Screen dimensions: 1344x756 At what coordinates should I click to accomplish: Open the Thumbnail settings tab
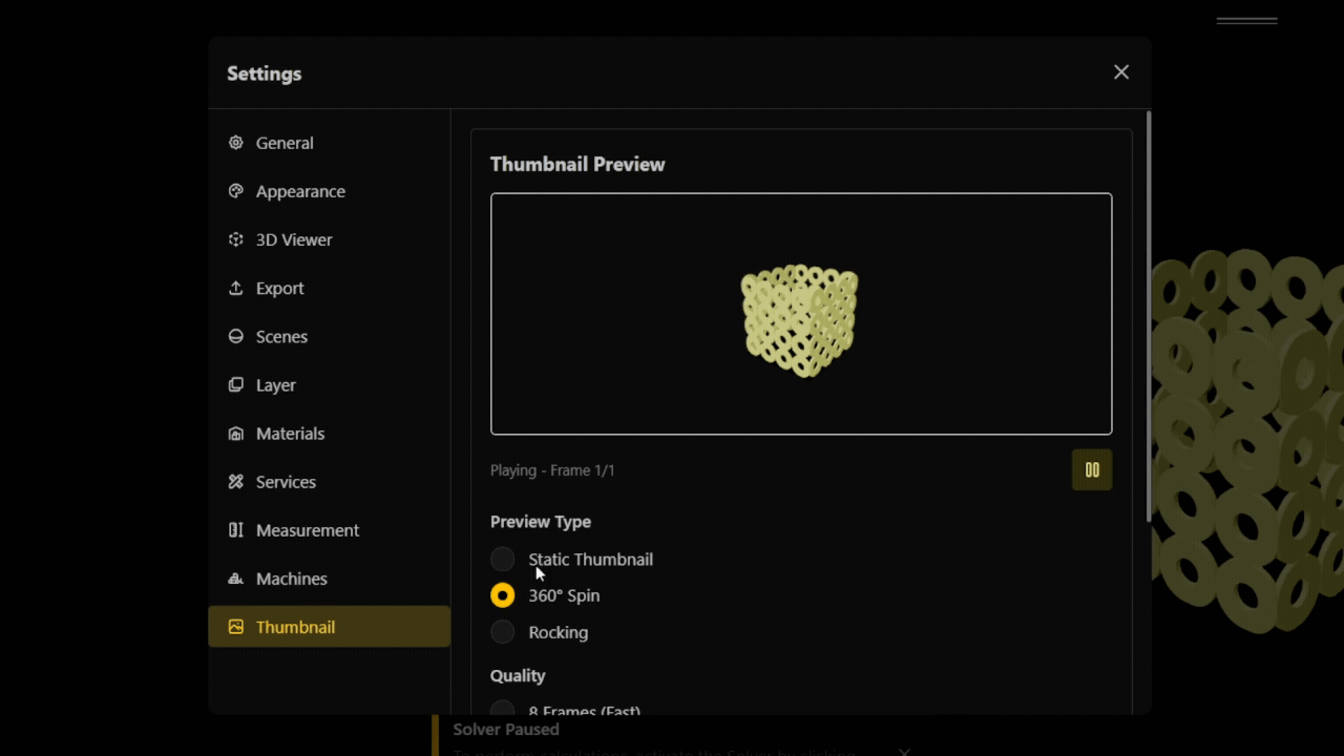pyautogui.click(x=295, y=627)
